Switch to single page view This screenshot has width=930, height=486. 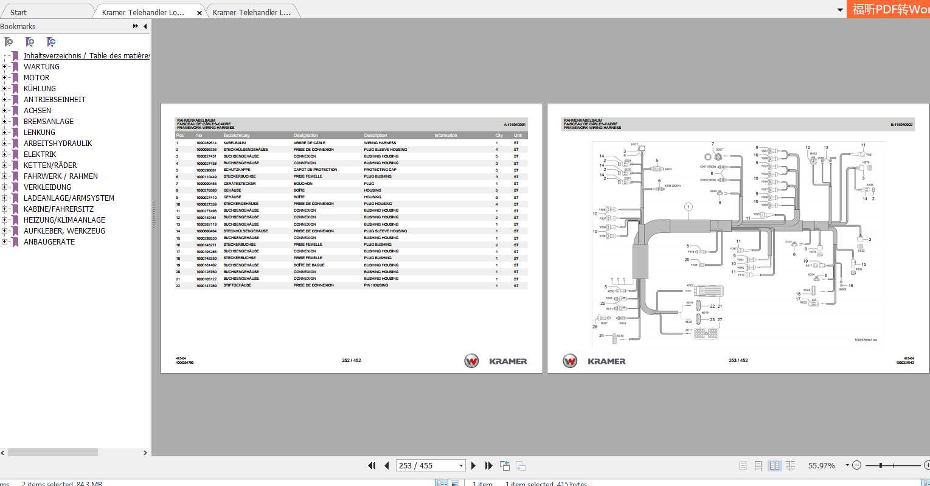[743, 466]
